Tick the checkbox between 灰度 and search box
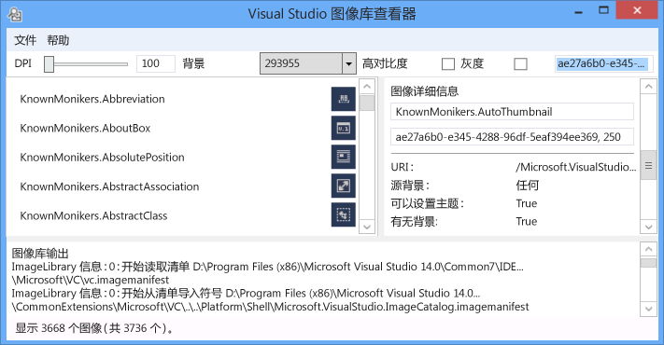 click(x=520, y=63)
